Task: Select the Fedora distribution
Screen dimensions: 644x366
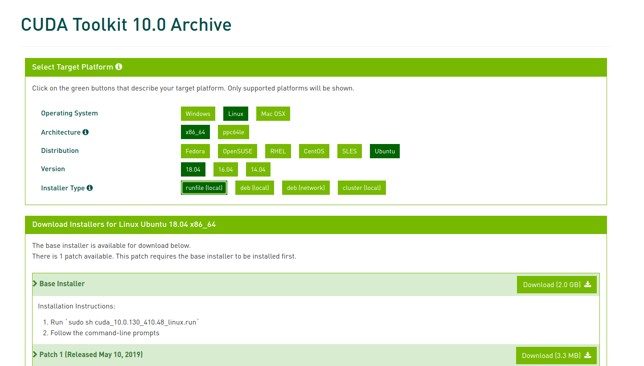Action: click(195, 151)
